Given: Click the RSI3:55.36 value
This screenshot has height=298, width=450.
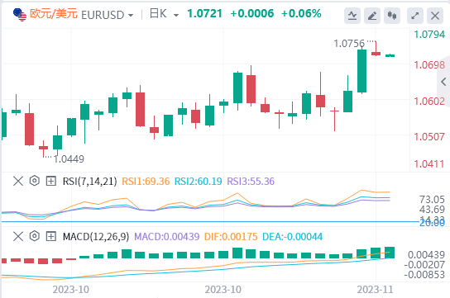Looking at the screenshot, I should (251, 182).
